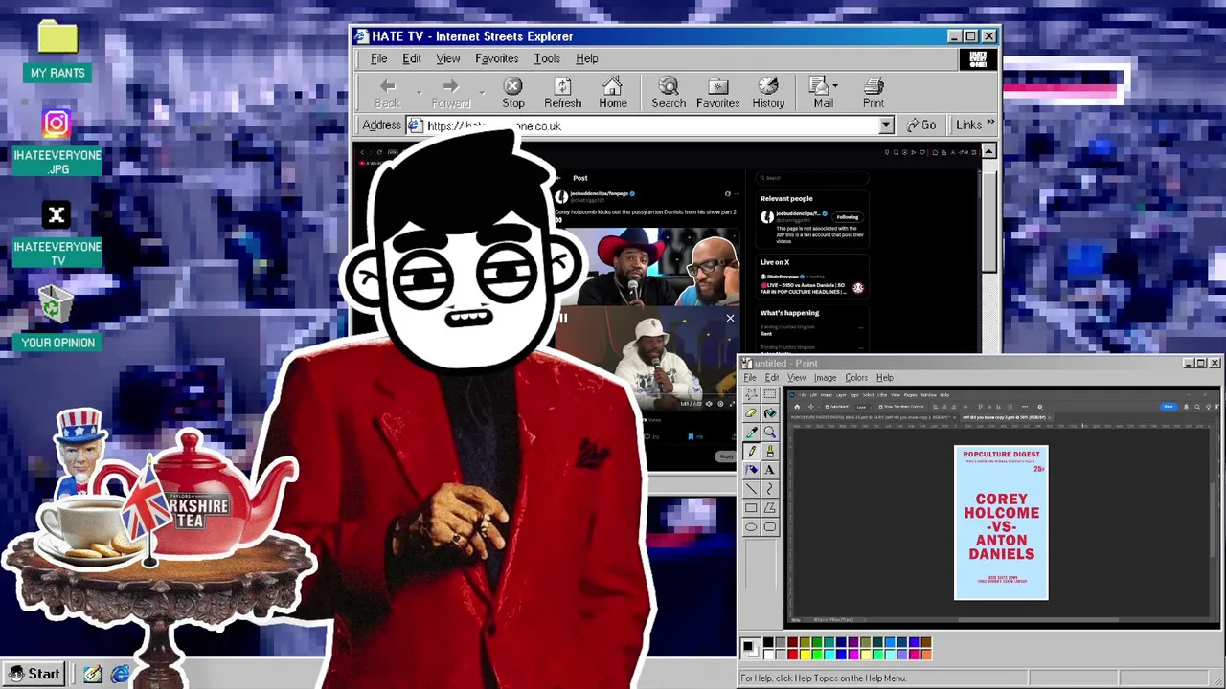Click the Following button under Relevant people

click(x=848, y=217)
